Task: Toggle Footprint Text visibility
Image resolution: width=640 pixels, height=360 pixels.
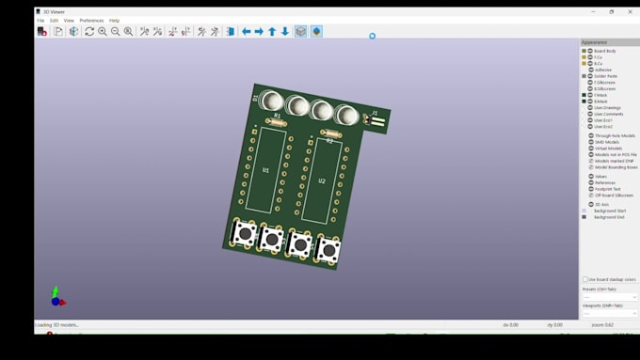Action: click(591, 189)
